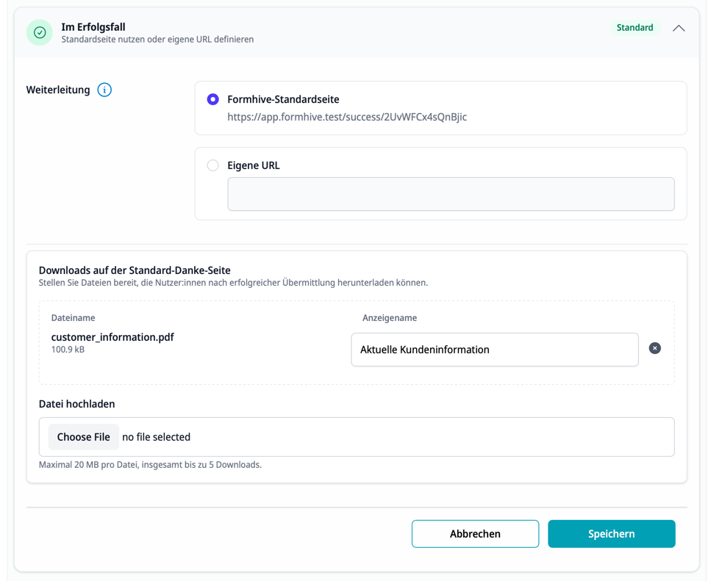
Task: Click the subtitle 'Standardseite nutzen oder eigene URL definieren'
Action: point(157,40)
